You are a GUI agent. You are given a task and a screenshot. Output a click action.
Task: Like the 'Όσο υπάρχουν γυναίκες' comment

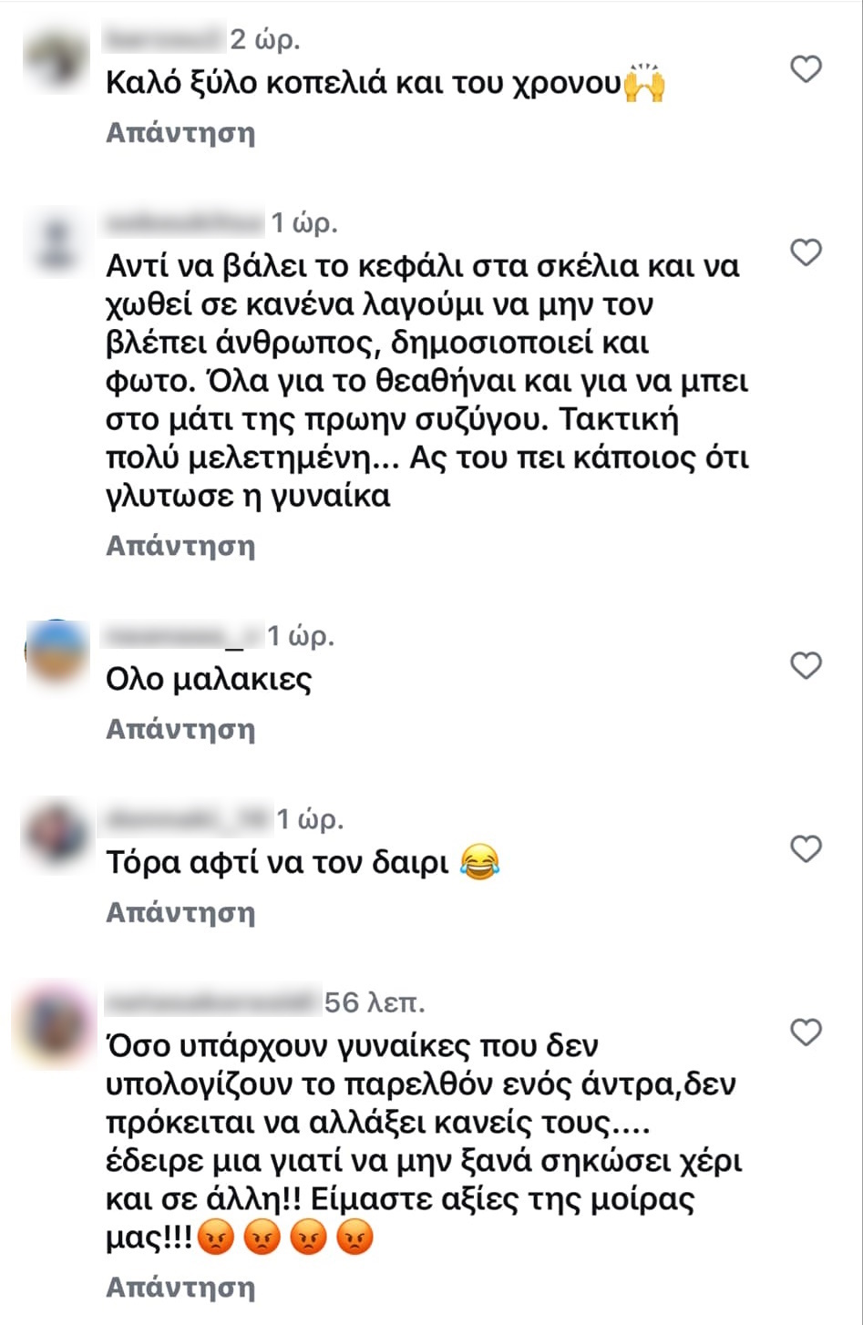click(806, 1032)
